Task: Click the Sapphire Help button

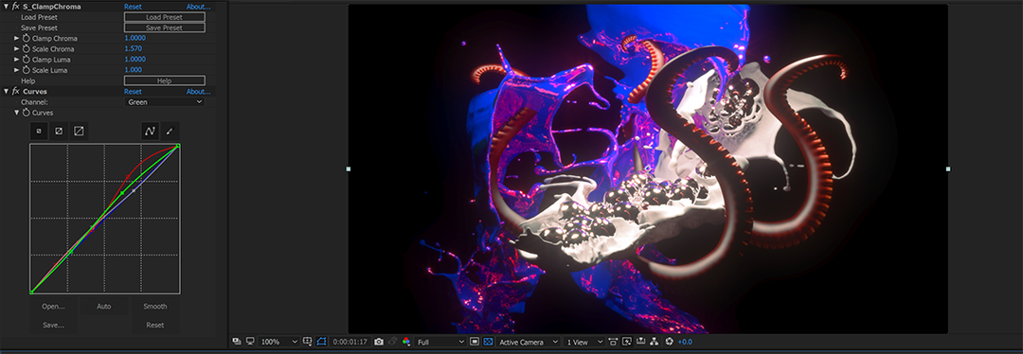Action: click(165, 80)
